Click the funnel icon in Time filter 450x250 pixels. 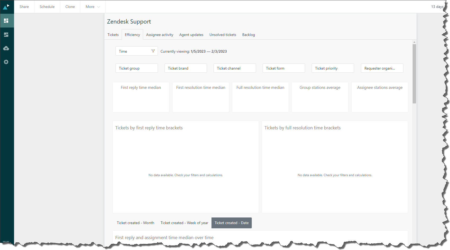click(x=153, y=51)
